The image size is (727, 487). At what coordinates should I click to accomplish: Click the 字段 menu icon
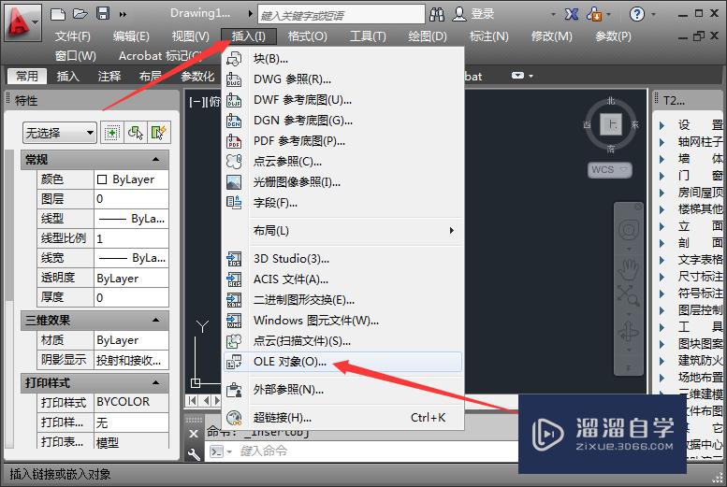(x=234, y=203)
